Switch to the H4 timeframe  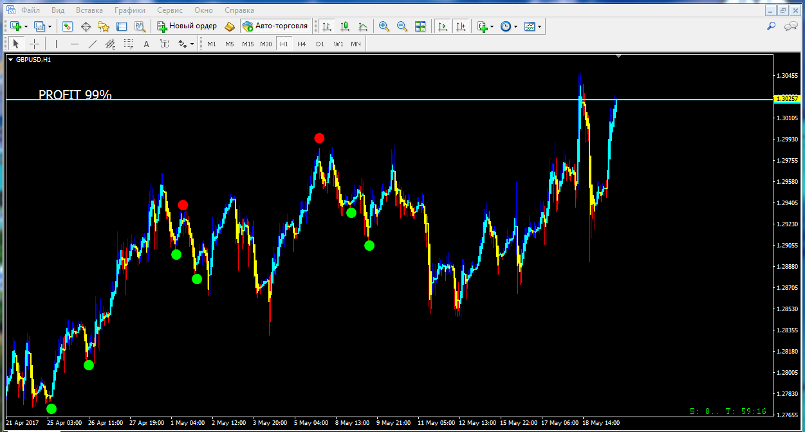302,44
